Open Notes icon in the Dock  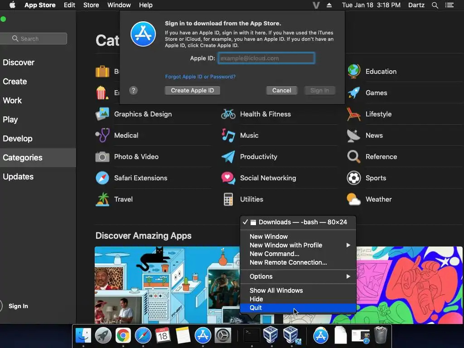coord(183,335)
